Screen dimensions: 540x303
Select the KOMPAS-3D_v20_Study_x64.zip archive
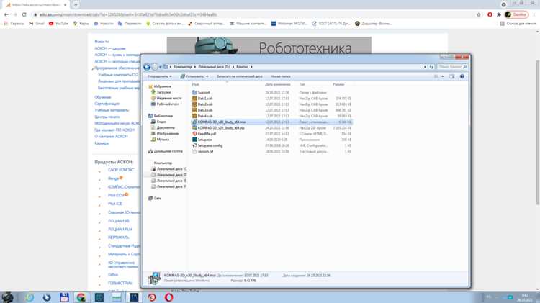[221, 127]
